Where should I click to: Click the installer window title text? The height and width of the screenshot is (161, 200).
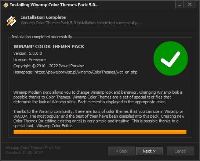tap(54, 5)
